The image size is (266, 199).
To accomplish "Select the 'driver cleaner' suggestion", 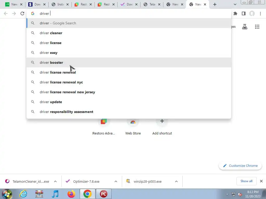I will (x=129, y=33).
